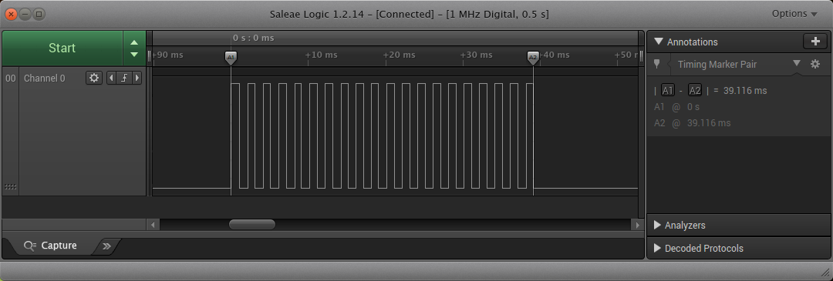Open Channel 0 settings gear
This screenshot has height=281, width=833.
click(x=94, y=78)
